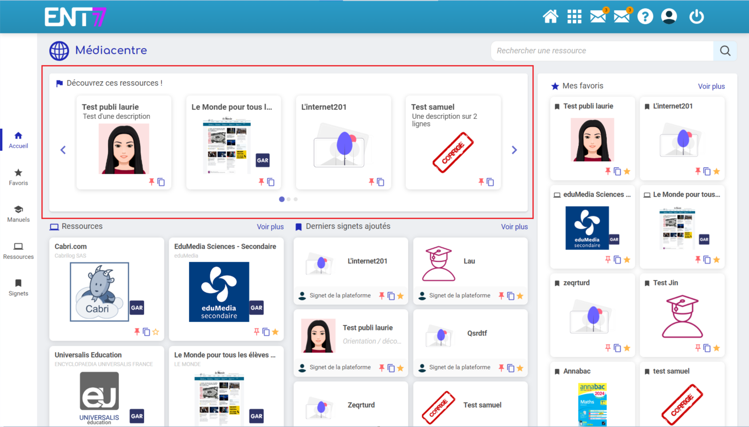Open the Favoris sidebar section
Image resolution: width=749 pixels, height=427 pixels.
18,177
